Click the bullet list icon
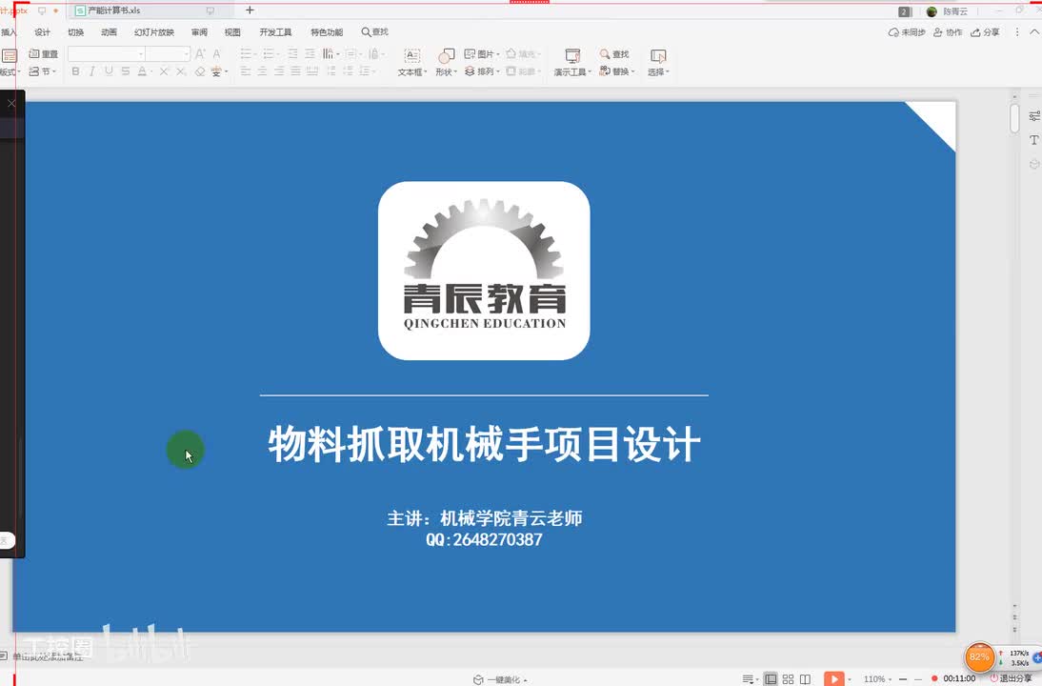This screenshot has width=1042, height=686. [248, 54]
